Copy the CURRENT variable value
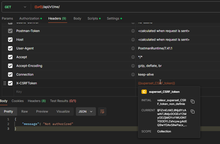The height and width of the screenshot is (144, 220). (x=193, y=112)
